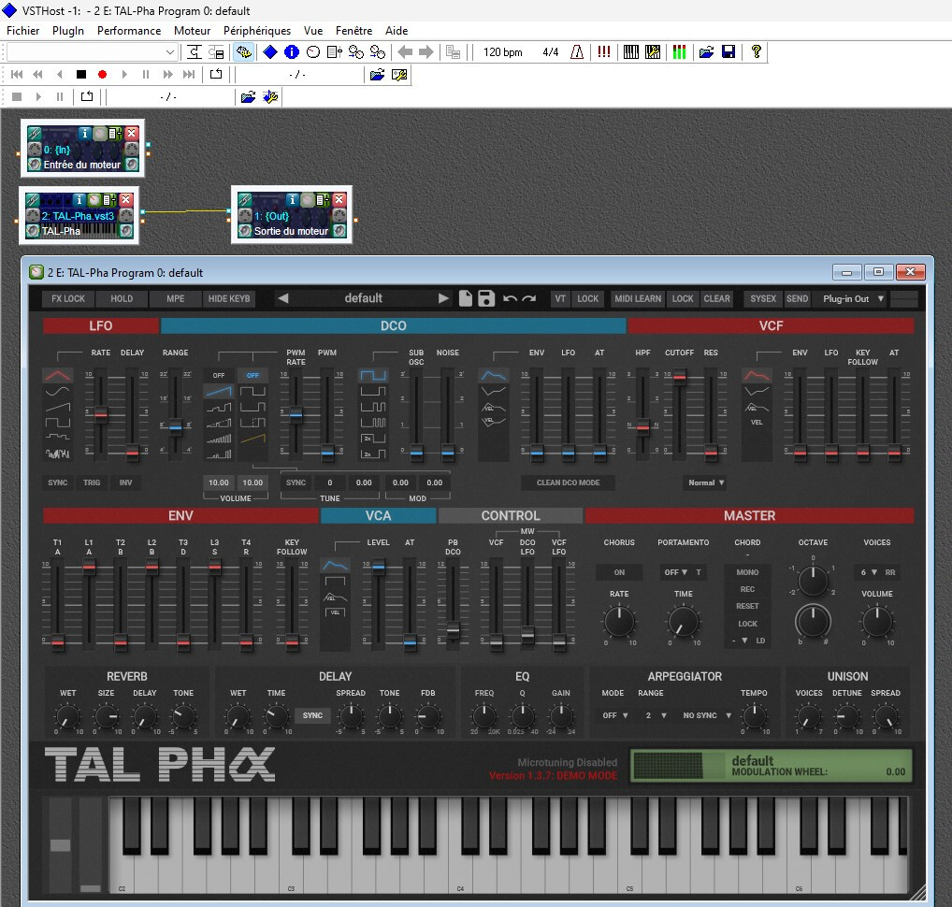Click the blue circle info icon
This screenshot has height=907, width=952.
(292, 52)
